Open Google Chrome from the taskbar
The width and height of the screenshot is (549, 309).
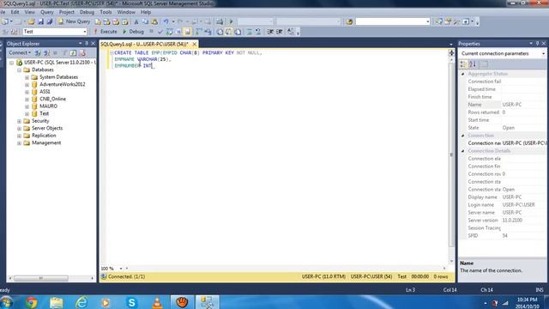tap(31, 302)
